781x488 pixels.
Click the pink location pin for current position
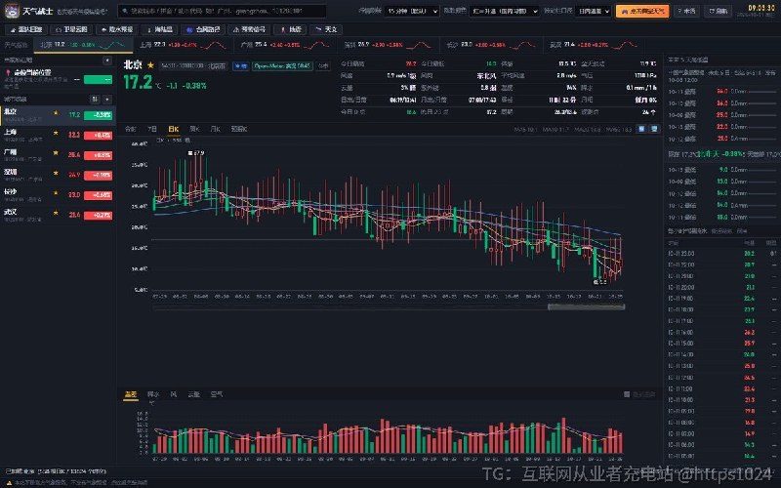[8, 72]
